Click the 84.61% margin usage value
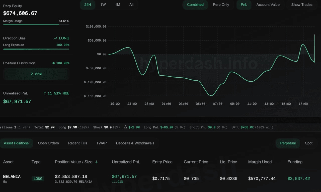 coord(64,21)
